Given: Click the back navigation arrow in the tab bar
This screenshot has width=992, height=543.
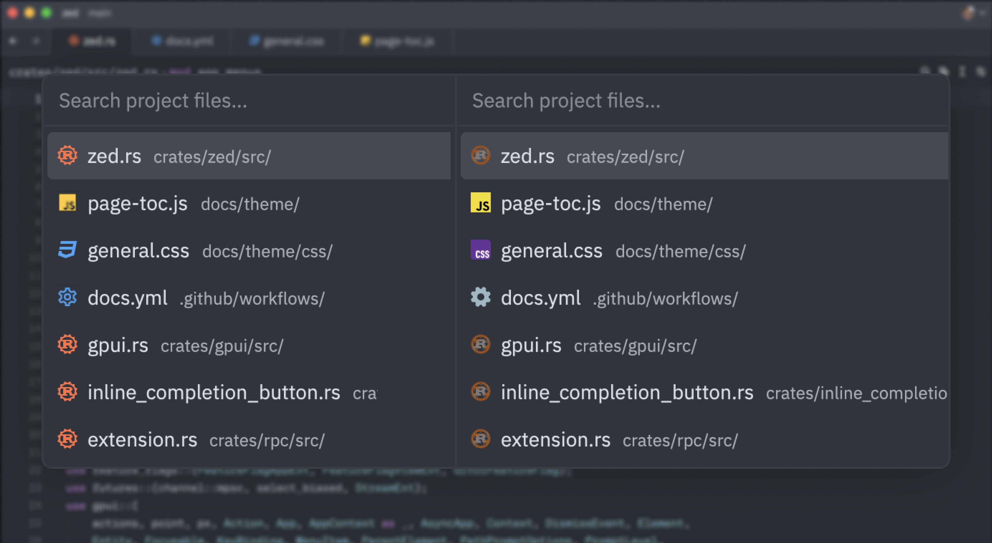Looking at the screenshot, I should point(13,41).
